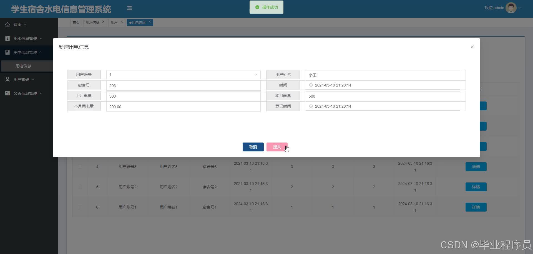Click the 用户姓名 input field
Screen dimensions: 533x254
tap(383, 75)
